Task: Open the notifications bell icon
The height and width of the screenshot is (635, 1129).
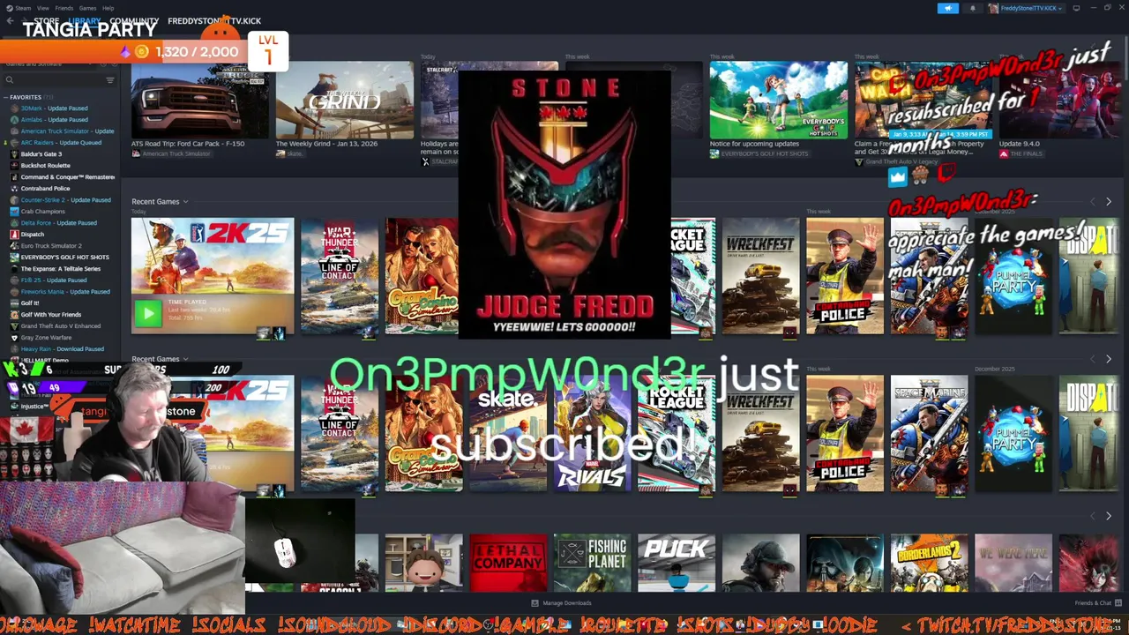Action: coord(973,8)
